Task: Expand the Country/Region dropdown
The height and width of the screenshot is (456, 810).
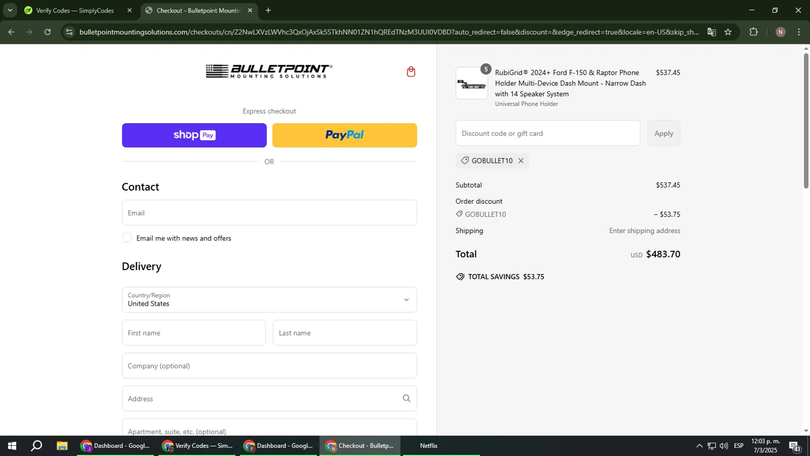Action: click(269, 300)
